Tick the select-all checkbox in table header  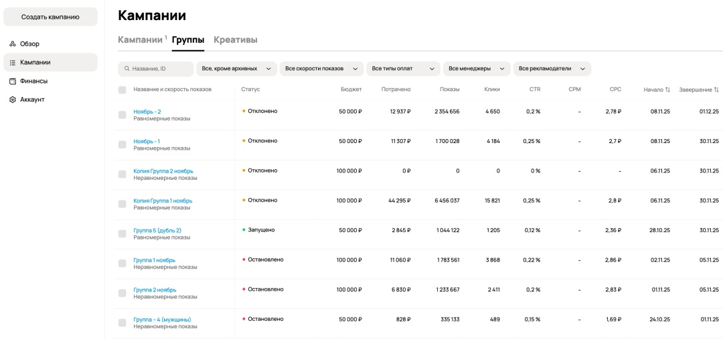click(122, 90)
